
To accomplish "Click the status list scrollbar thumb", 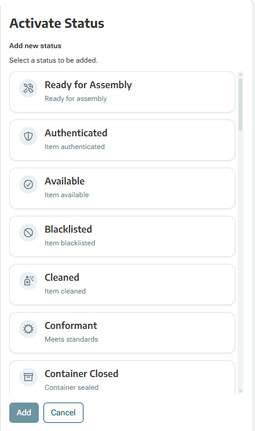I will point(241,105).
